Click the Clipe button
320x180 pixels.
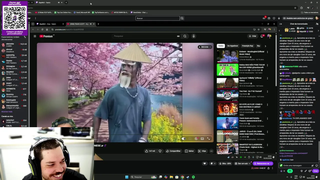(202, 151)
